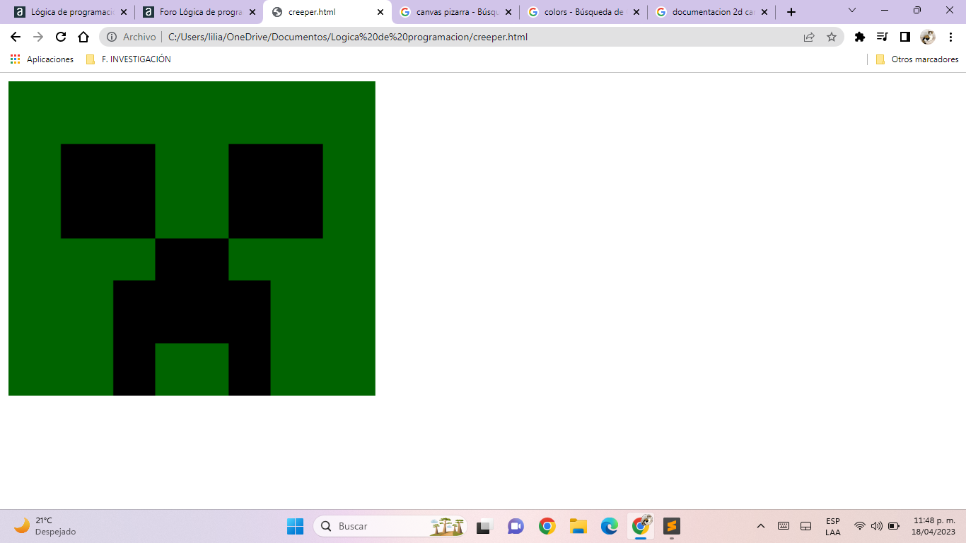
Task: Close the canvas pizarra tab
Action: point(508,12)
